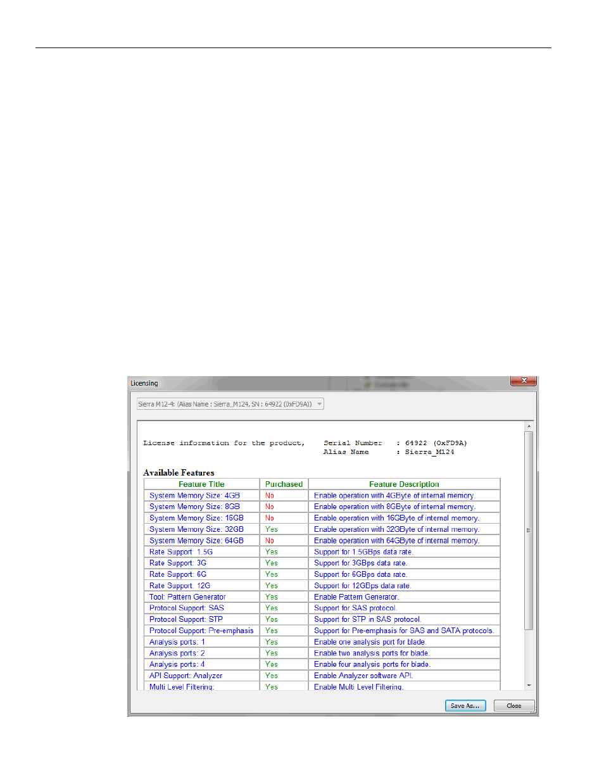Click the Close button in Licensing dialog
The width and height of the screenshot is (604, 782).
[x=514, y=705]
